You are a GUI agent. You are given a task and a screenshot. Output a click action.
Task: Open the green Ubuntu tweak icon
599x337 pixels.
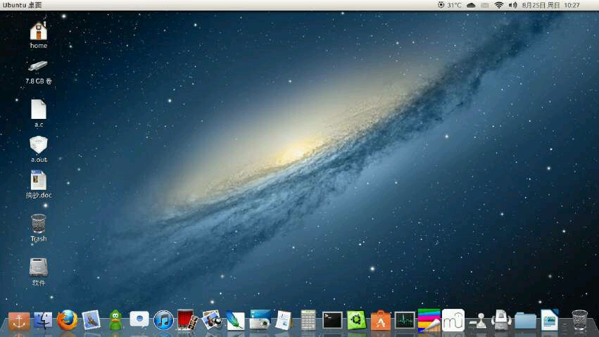[x=356, y=320]
